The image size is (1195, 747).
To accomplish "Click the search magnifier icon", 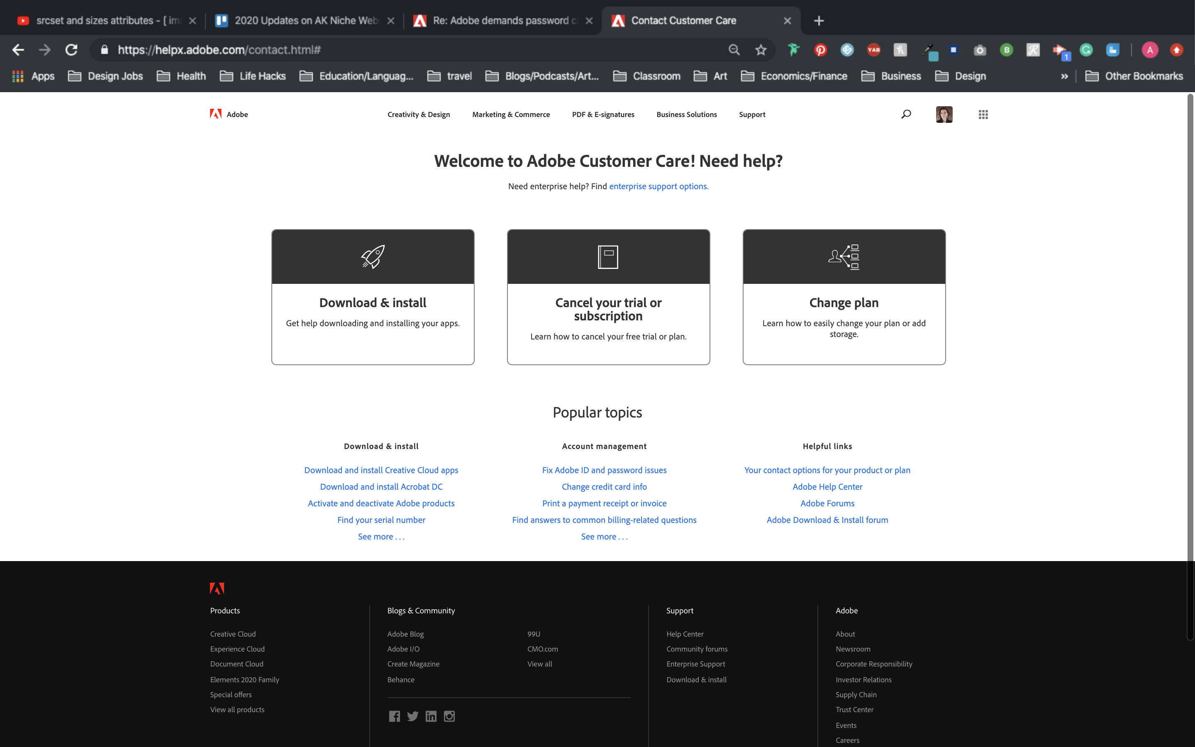I will (x=906, y=115).
